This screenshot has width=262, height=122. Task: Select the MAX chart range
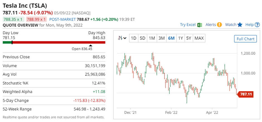[199, 38]
